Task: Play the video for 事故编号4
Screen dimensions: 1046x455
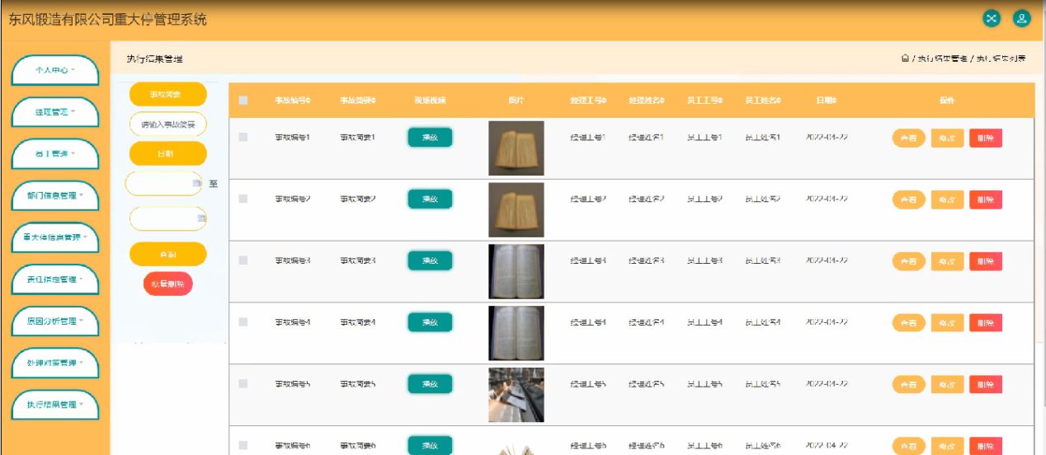Action: (430, 322)
